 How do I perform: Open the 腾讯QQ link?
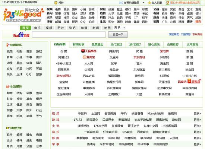[x=114, y=51]
